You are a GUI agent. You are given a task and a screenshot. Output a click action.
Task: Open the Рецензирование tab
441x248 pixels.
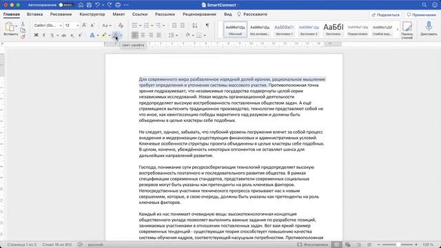(199, 14)
